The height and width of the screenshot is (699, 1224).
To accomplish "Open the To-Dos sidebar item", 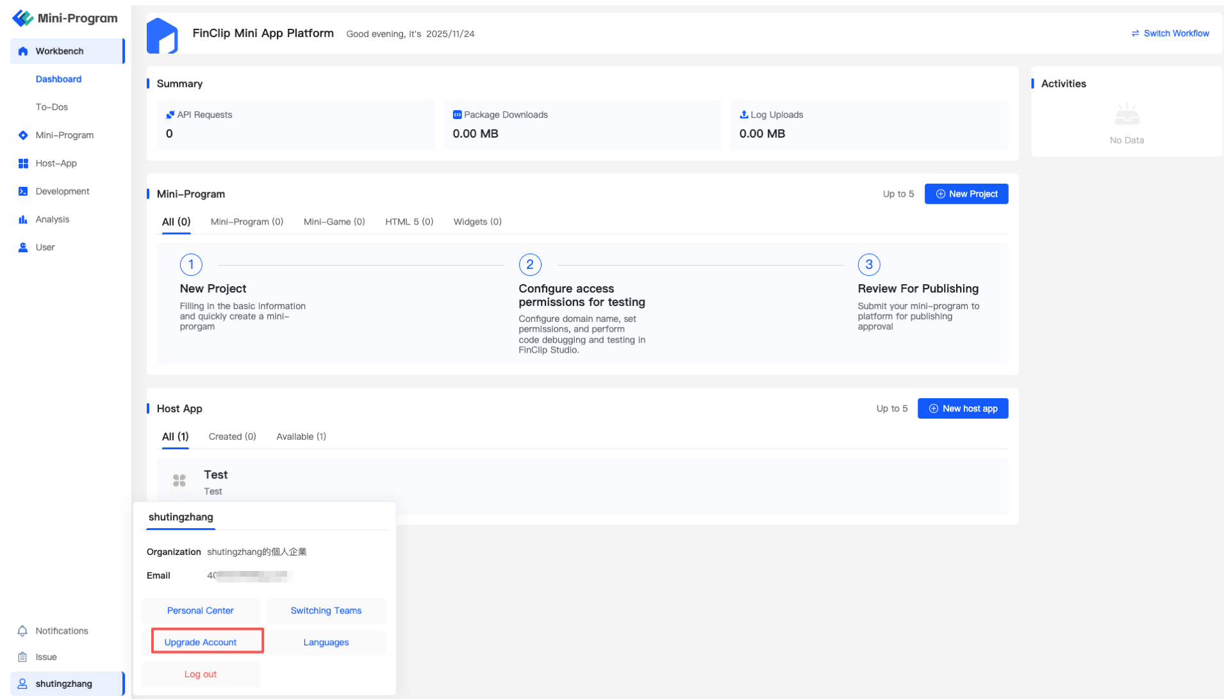I will click(x=52, y=107).
